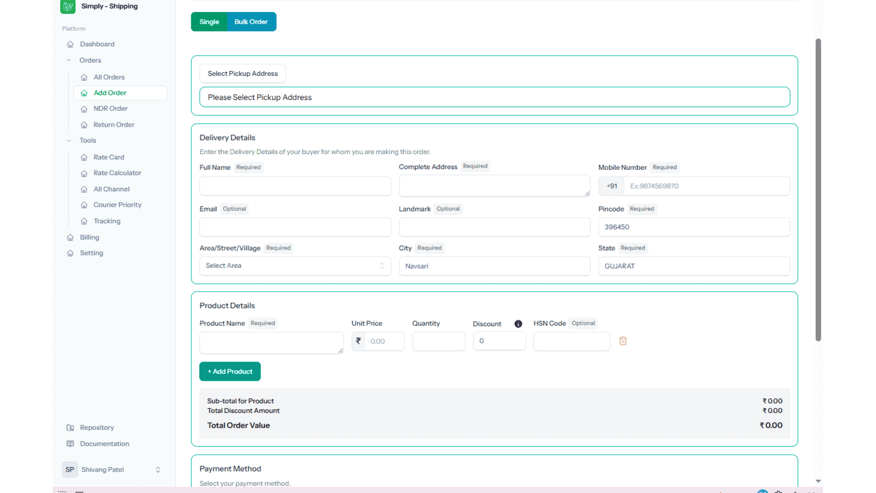876x493 pixels.
Task: Click the Dashboard home icon
Action: point(70,44)
